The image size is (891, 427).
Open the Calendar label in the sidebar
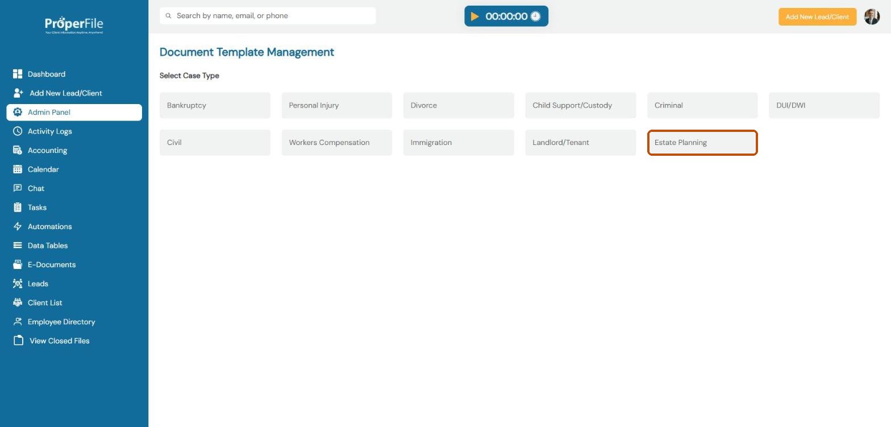[43, 169]
